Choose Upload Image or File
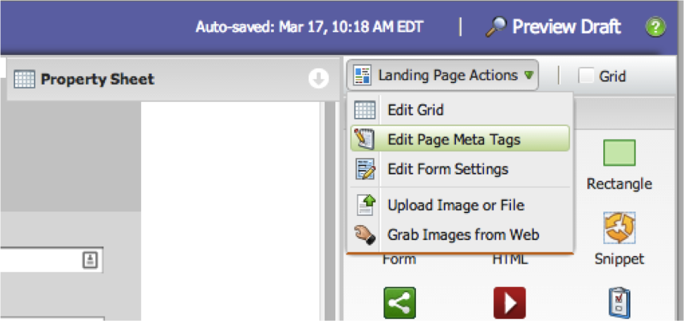The image size is (684, 321). (455, 205)
